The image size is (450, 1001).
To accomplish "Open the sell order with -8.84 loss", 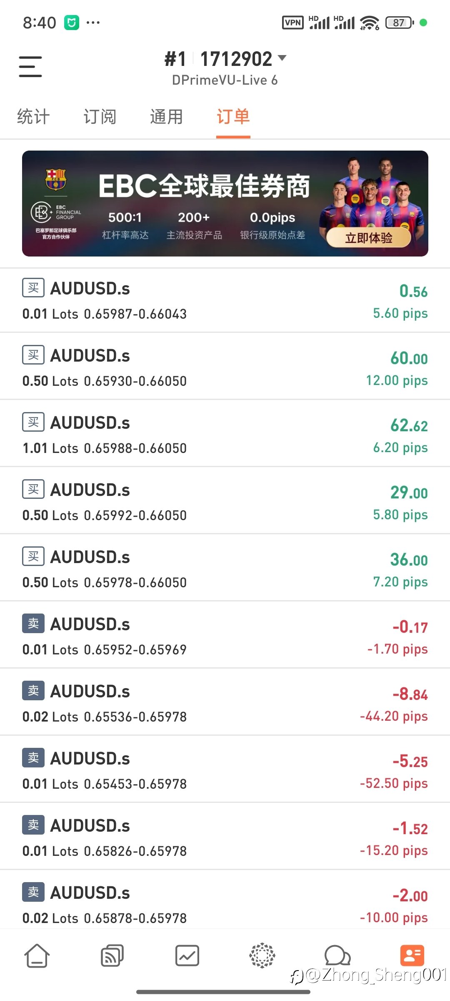I will (225, 703).
